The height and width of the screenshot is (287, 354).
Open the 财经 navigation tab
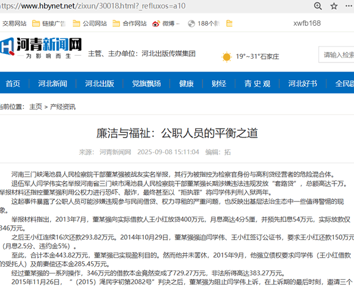click(219, 84)
